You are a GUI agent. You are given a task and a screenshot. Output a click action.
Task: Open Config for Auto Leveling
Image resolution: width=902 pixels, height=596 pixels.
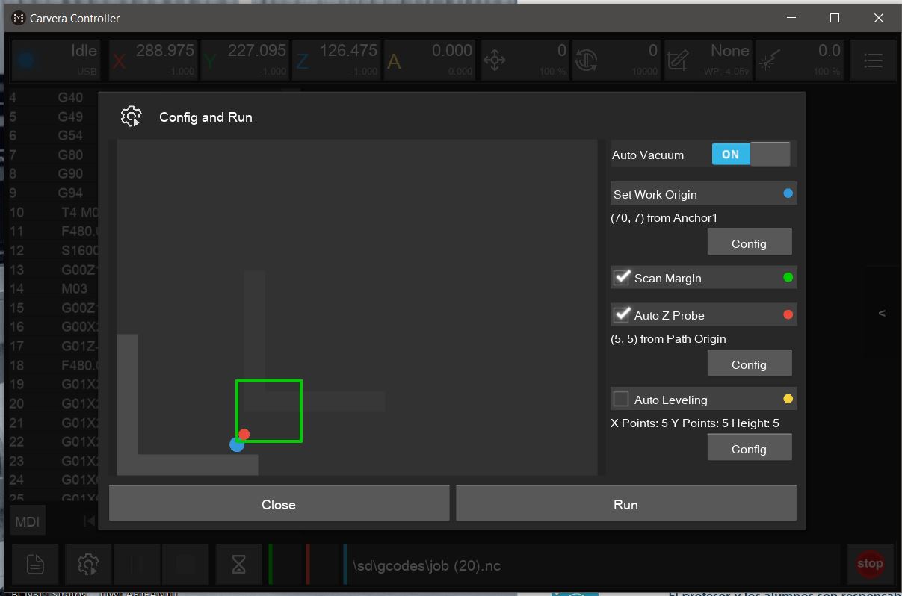pos(749,448)
